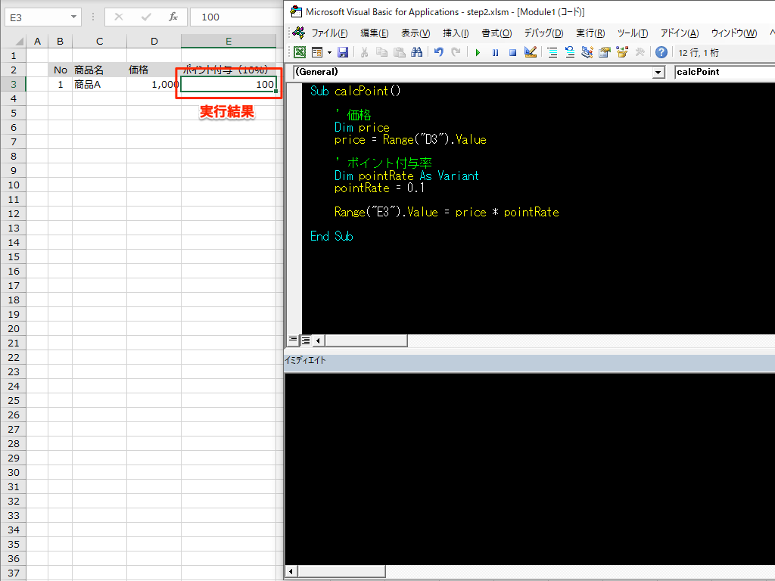Switch to Full Module View button

tap(306, 340)
